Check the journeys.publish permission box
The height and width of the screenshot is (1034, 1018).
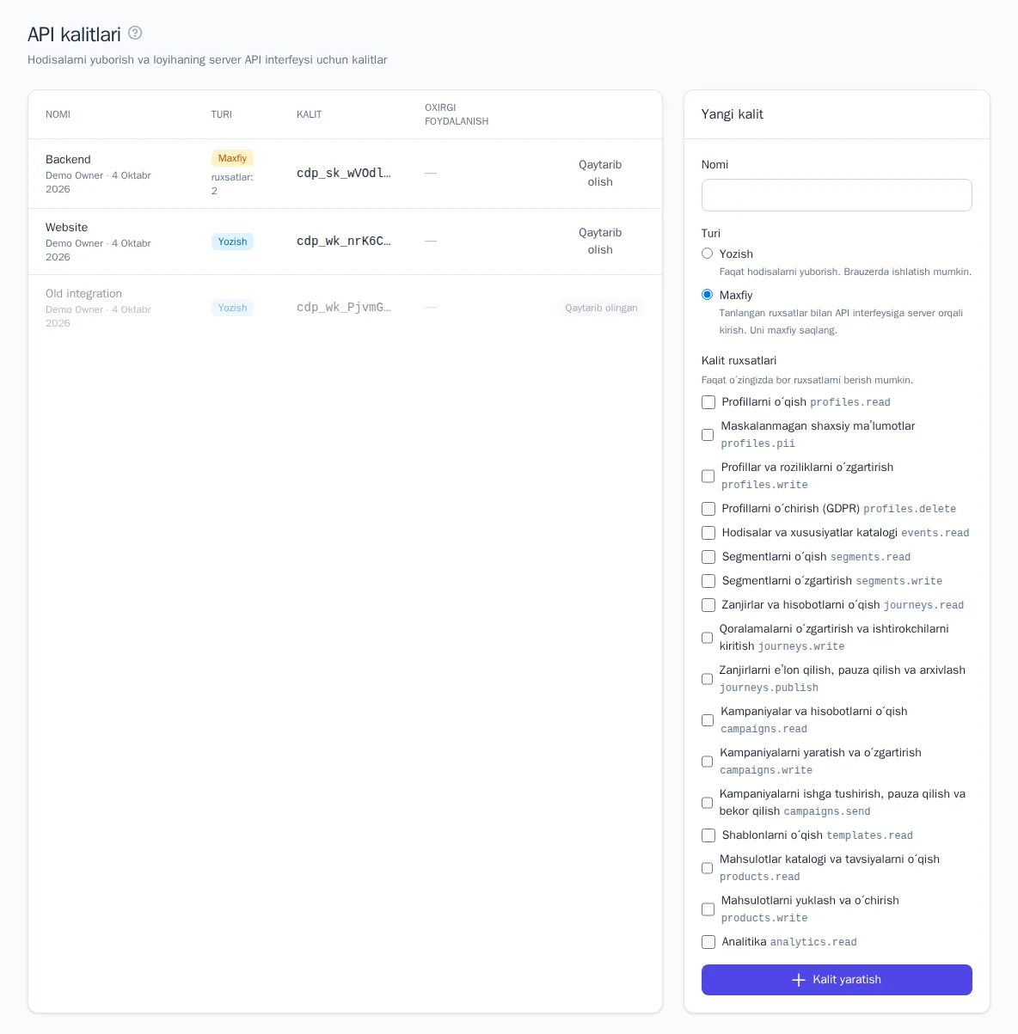coord(708,679)
